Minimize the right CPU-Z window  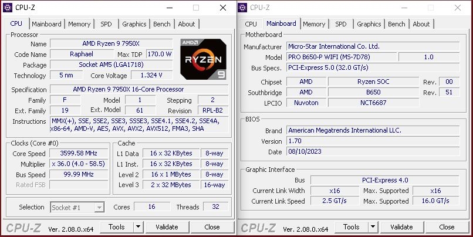pyautogui.click(x=404, y=8)
